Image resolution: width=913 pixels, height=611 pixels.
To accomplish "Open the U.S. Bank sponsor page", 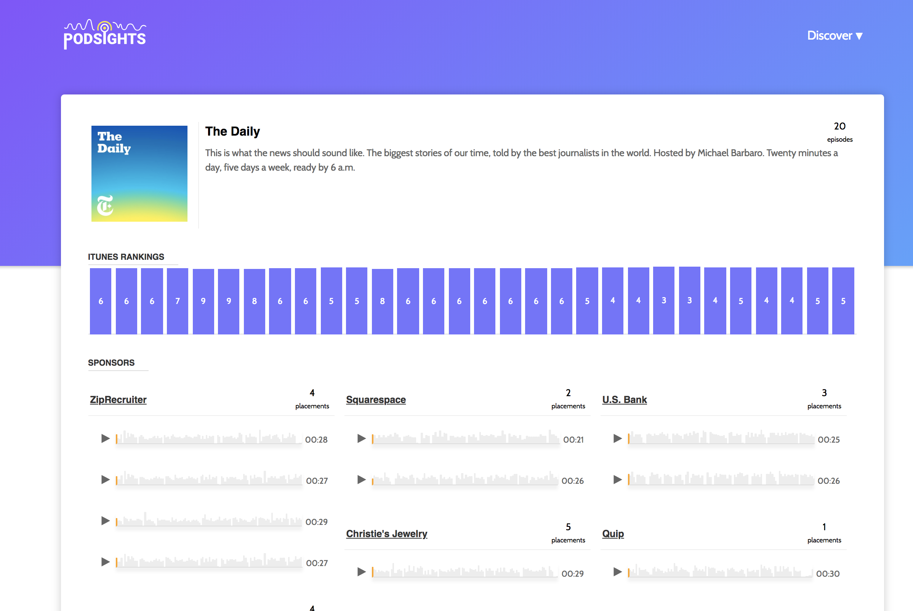I will coord(624,400).
